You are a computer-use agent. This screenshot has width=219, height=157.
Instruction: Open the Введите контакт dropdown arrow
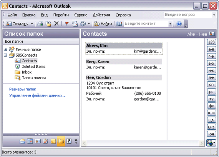[170, 23]
